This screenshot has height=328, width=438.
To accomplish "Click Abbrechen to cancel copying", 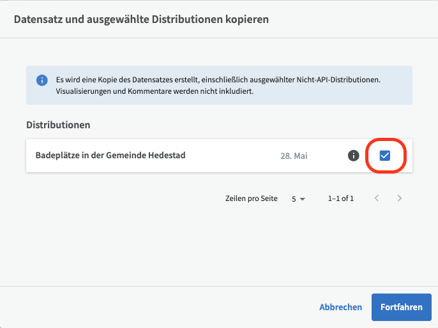I will click(x=340, y=307).
